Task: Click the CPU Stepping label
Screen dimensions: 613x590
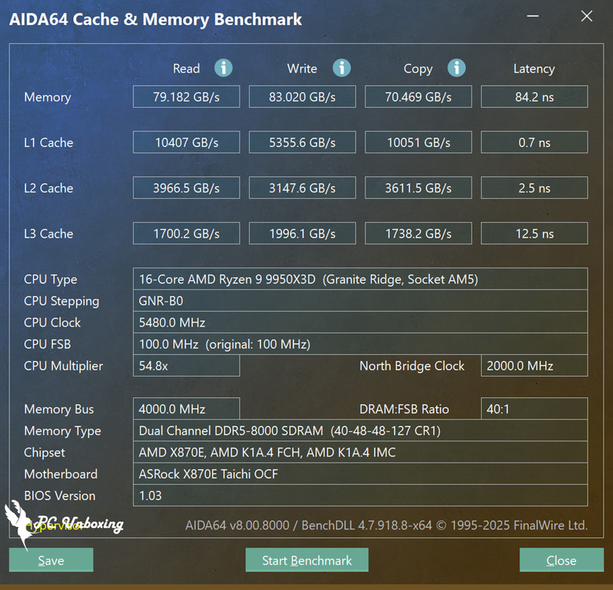Action: coord(61,301)
